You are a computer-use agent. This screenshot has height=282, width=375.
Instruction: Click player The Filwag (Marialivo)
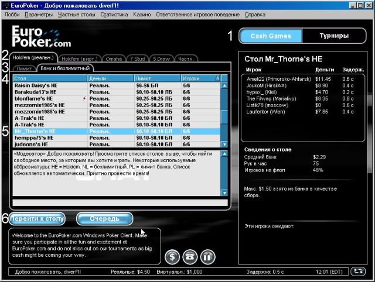(x=271, y=99)
